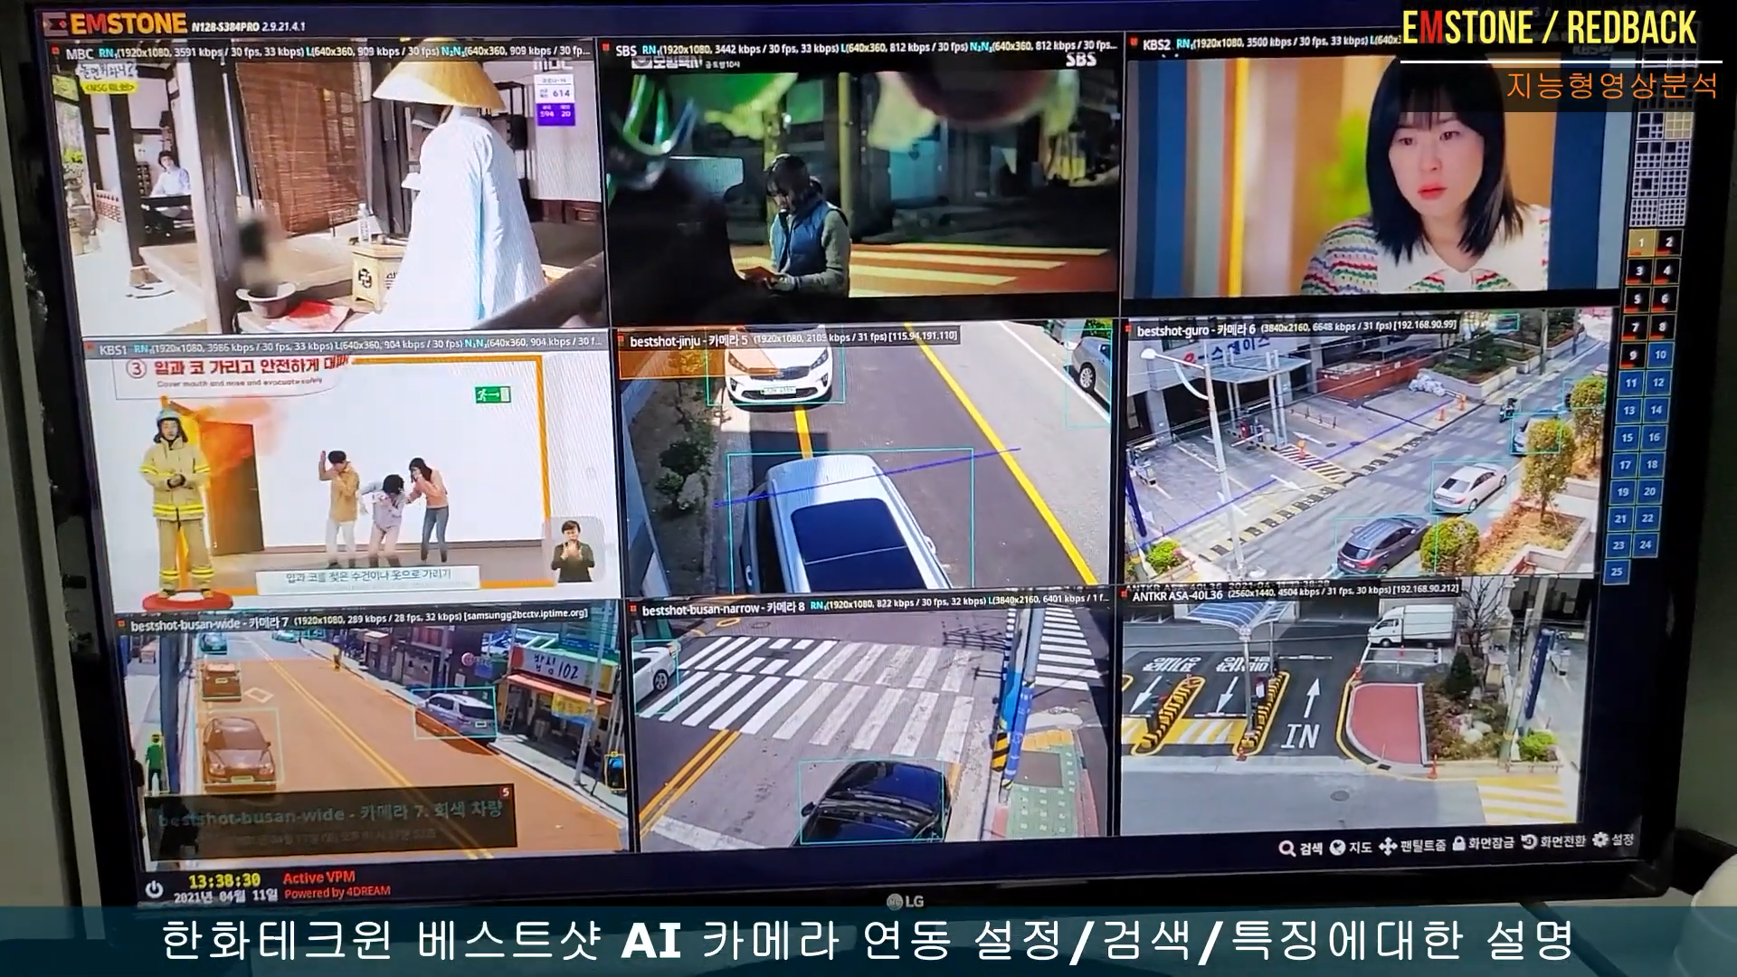1737x977 pixels.
Task: Select channel button 16
Action: (x=1655, y=437)
